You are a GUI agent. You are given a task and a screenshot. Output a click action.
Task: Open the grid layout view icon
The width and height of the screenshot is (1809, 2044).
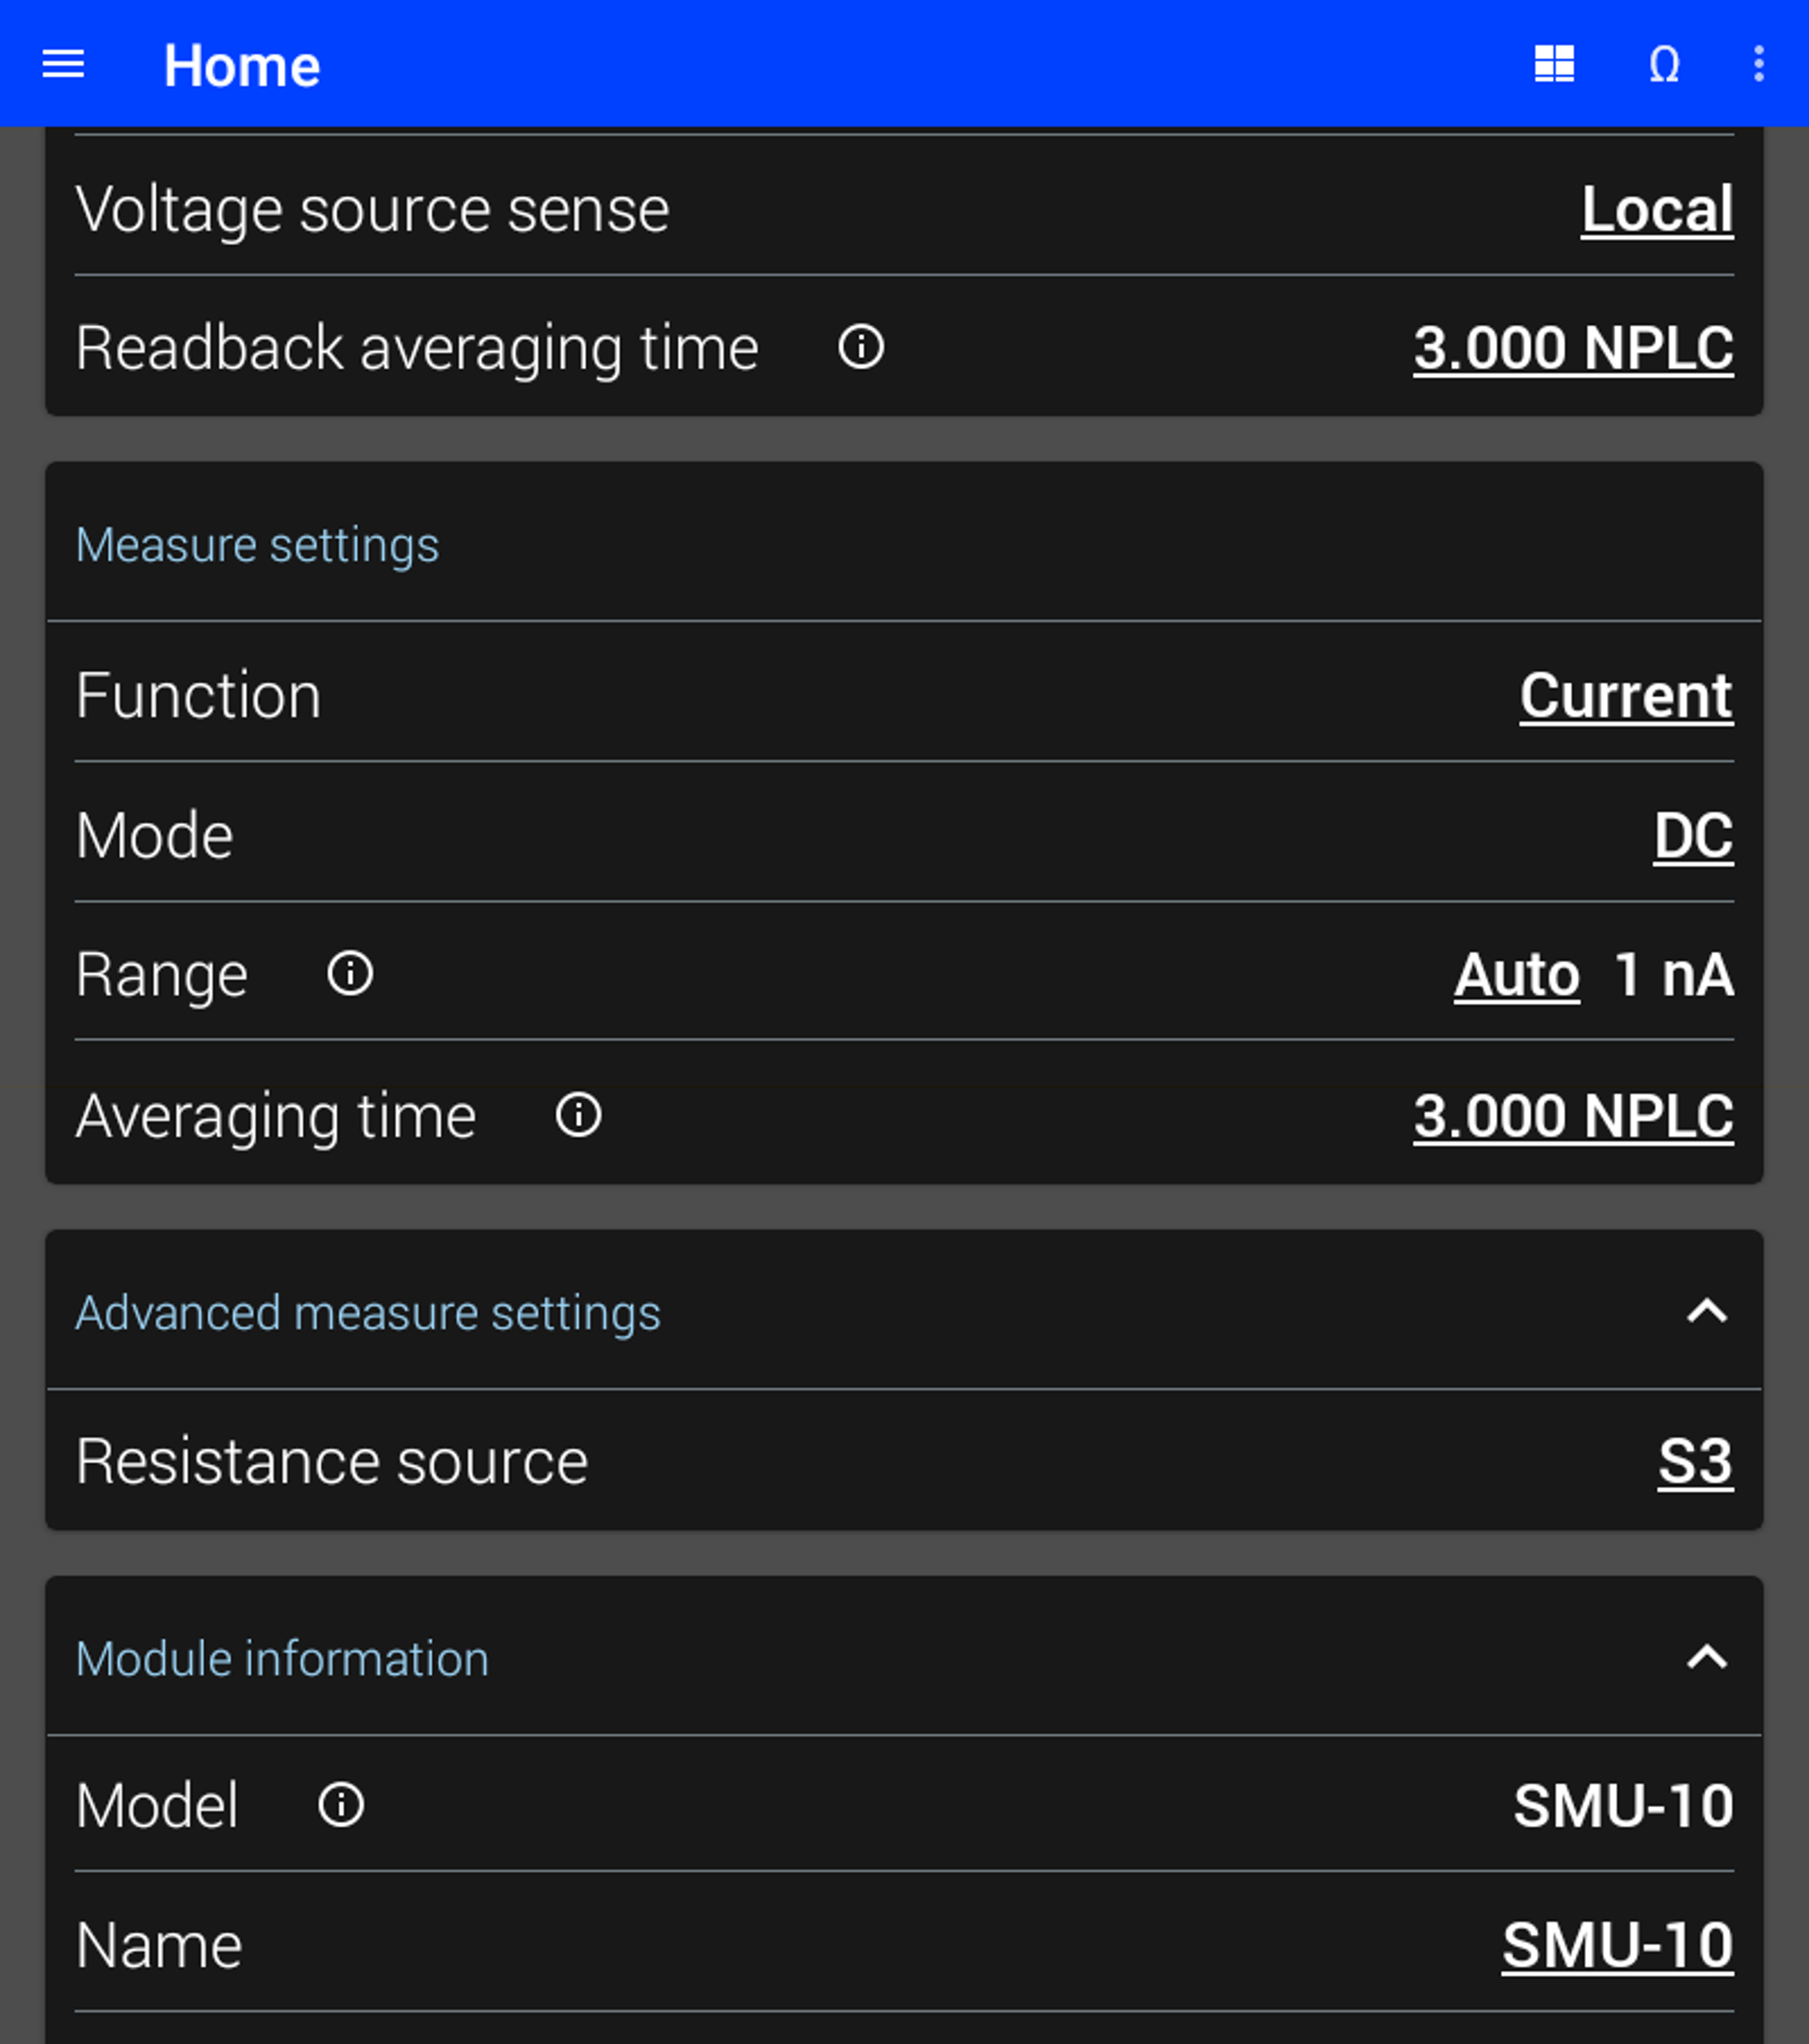[x=1554, y=65]
